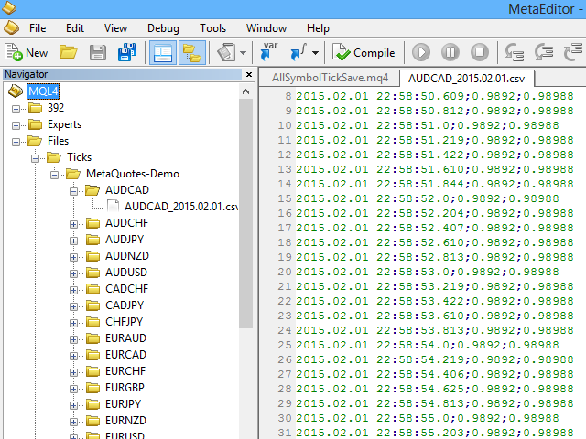Select the MQL4 root node
586x439 pixels.
[x=43, y=91]
